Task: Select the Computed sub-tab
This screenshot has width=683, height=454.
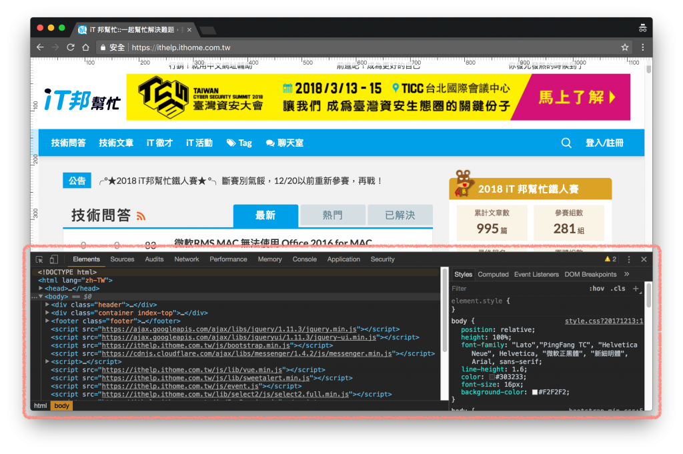Action: [x=493, y=274]
